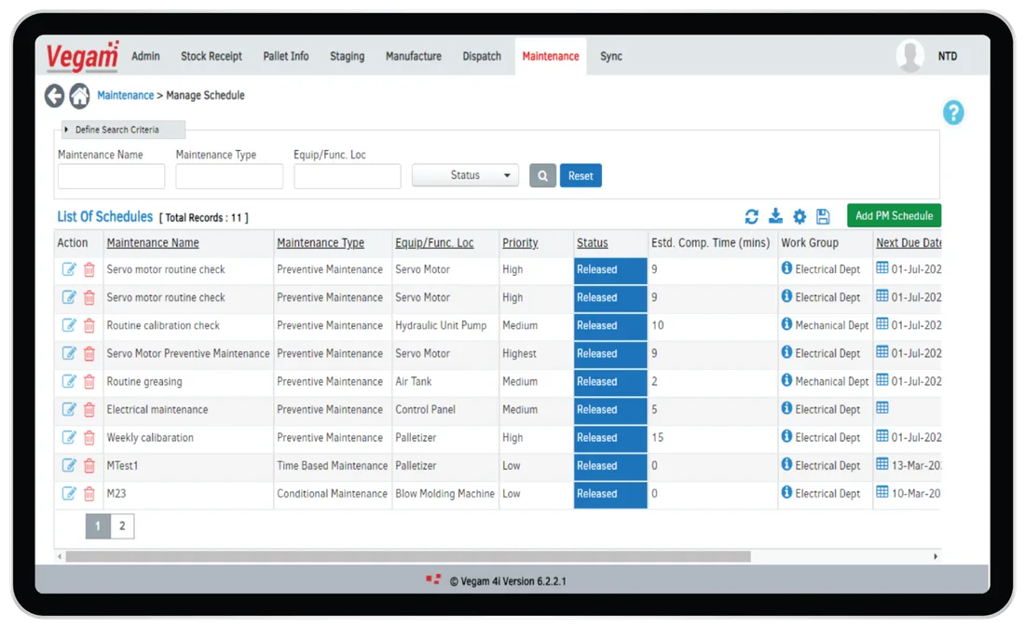The width and height of the screenshot is (1025, 628).
Task: Focus the Maintenance Type search field
Action: pos(229,176)
